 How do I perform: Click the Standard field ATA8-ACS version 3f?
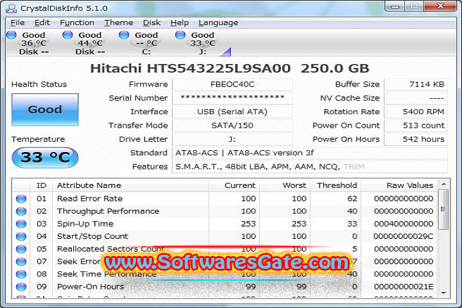[x=310, y=153]
